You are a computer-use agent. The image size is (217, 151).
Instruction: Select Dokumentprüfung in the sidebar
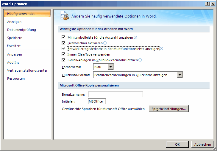click(x=21, y=30)
